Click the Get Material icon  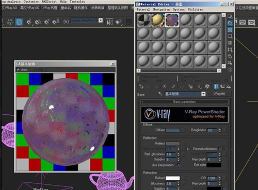141,87
